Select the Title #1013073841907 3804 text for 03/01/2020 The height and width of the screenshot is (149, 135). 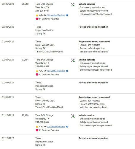pos(49,52)
